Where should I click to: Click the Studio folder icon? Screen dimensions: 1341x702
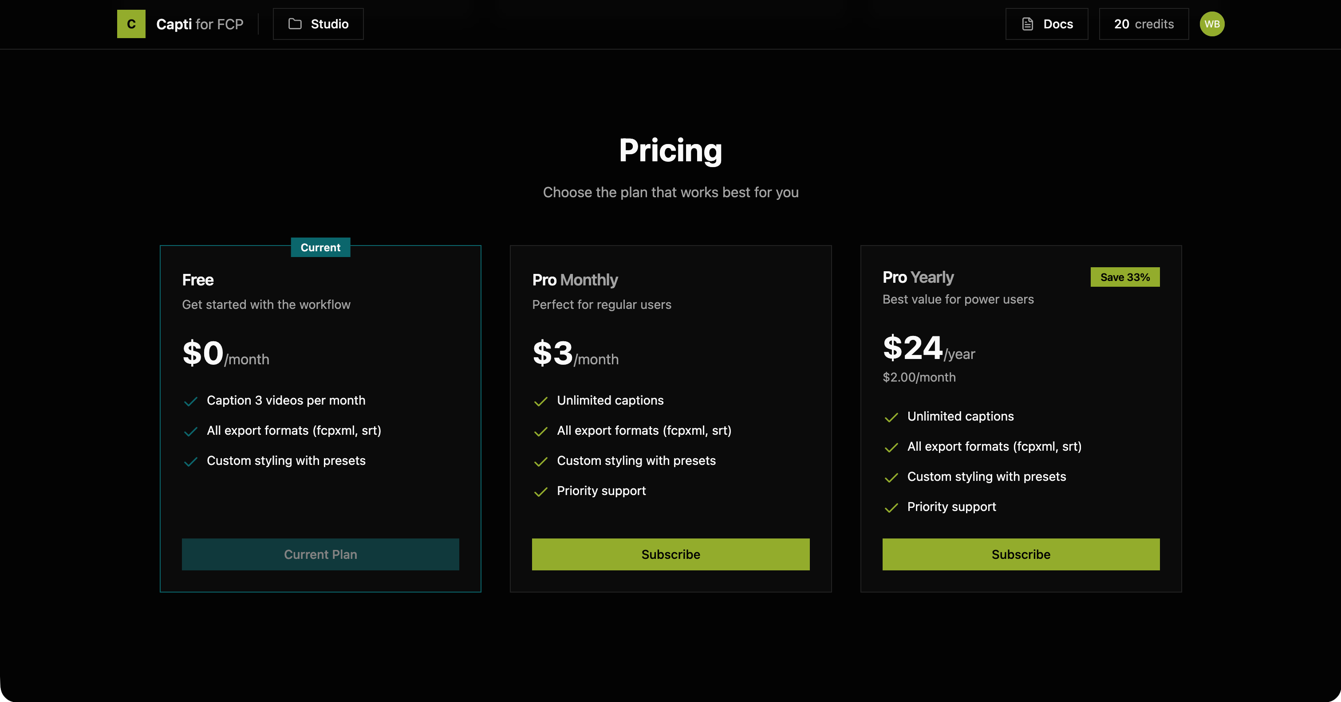pyautogui.click(x=295, y=24)
